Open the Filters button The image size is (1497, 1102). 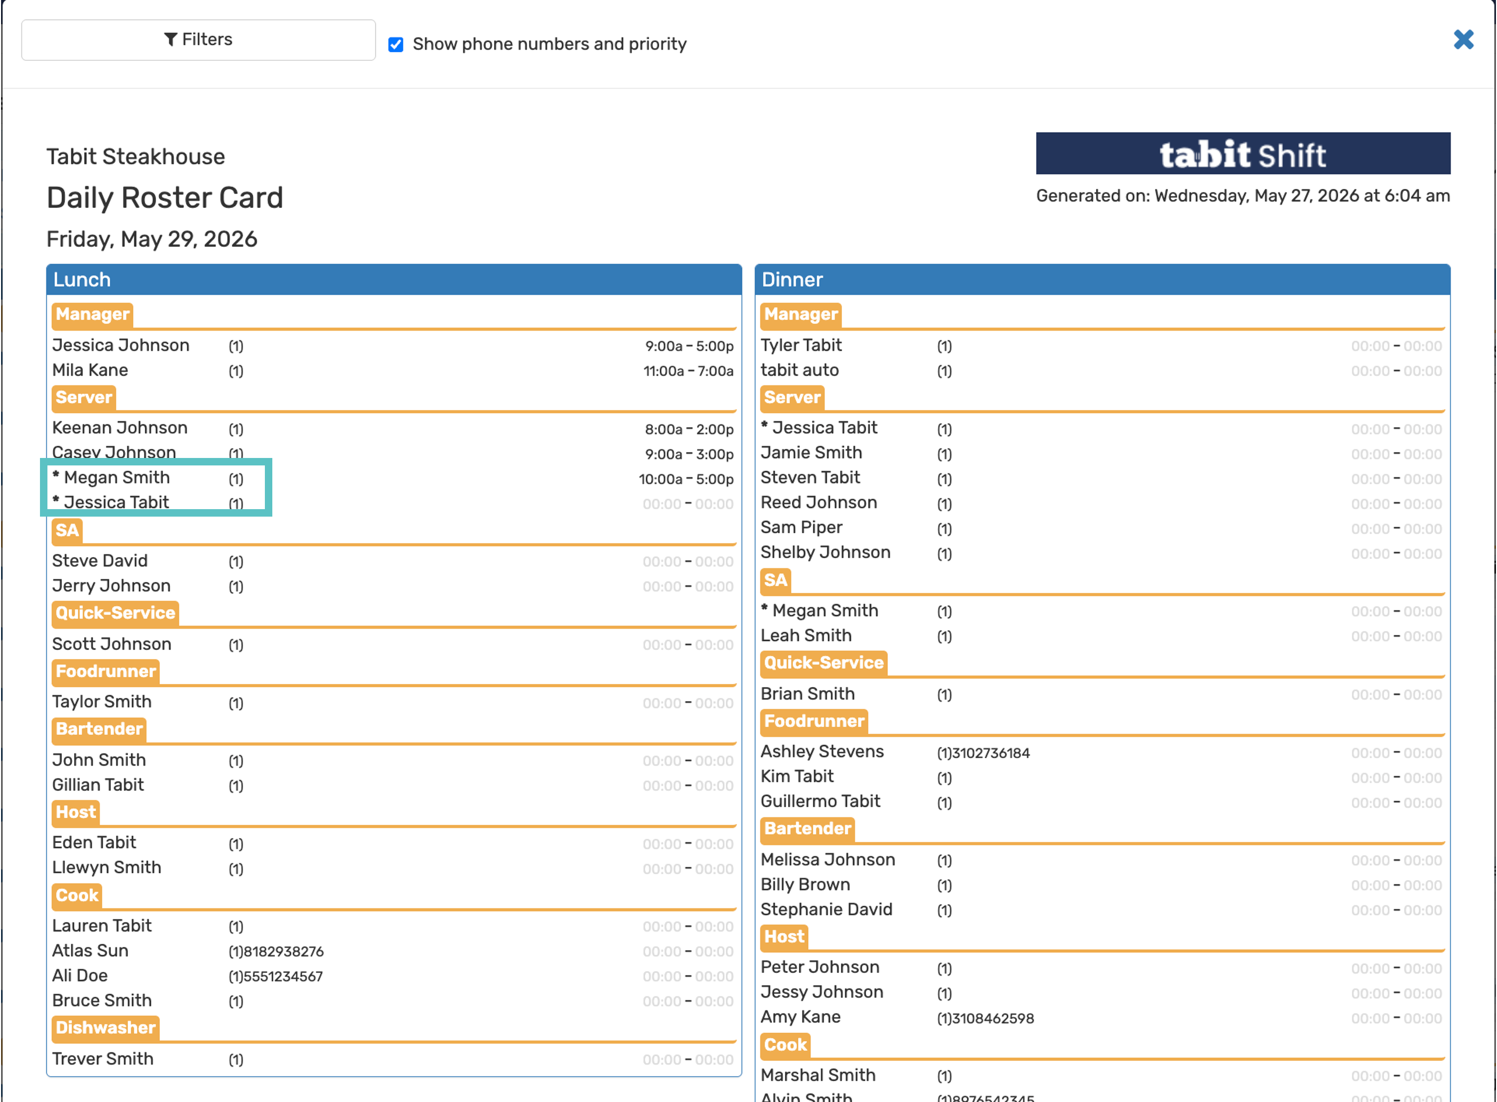(x=198, y=40)
